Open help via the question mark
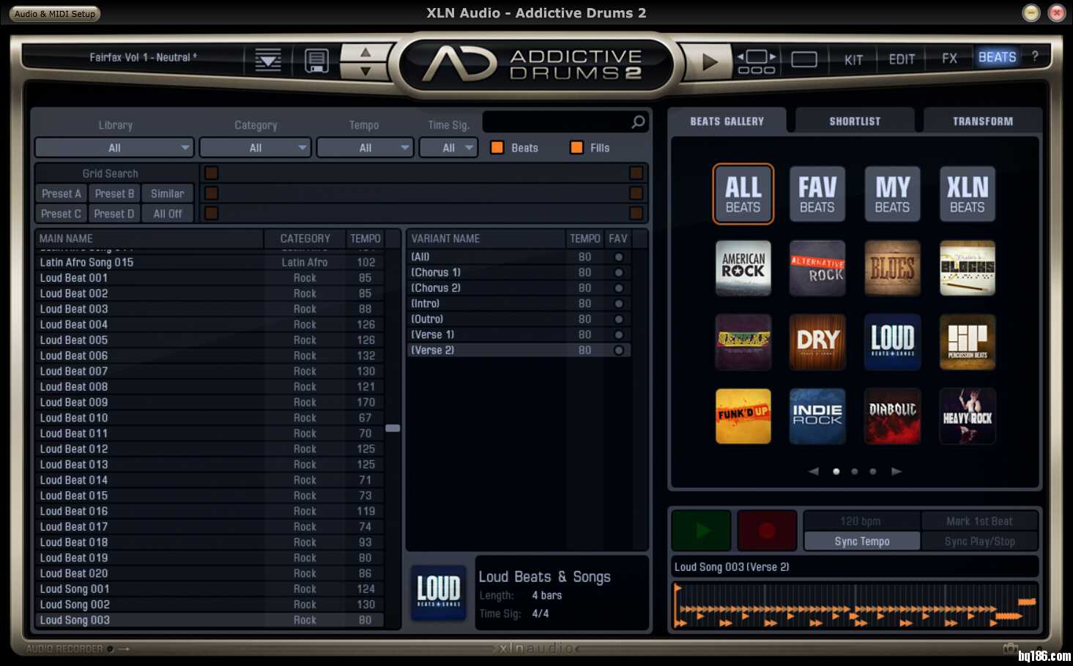Screen dimensions: 1073x666 pyautogui.click(x=1035, y=56)
